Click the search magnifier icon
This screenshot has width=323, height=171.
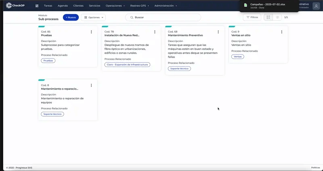(132, 17)
